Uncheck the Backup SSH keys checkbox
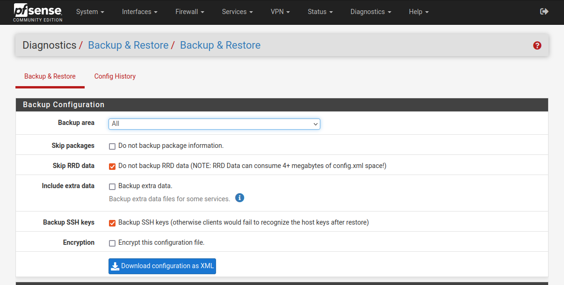 tap(112, 223)
